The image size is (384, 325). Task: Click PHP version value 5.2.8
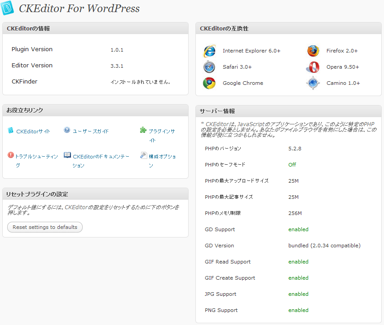click(x=295, y=149)
